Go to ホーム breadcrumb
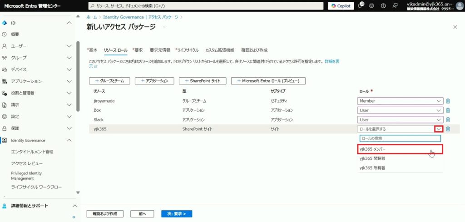Viewport: 465px width, 222px height. [x=92, y=17]
